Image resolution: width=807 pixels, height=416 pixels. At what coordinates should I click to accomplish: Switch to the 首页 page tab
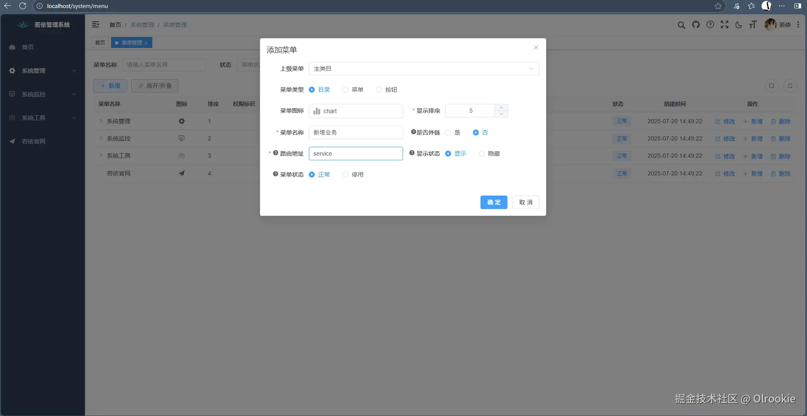100,42
